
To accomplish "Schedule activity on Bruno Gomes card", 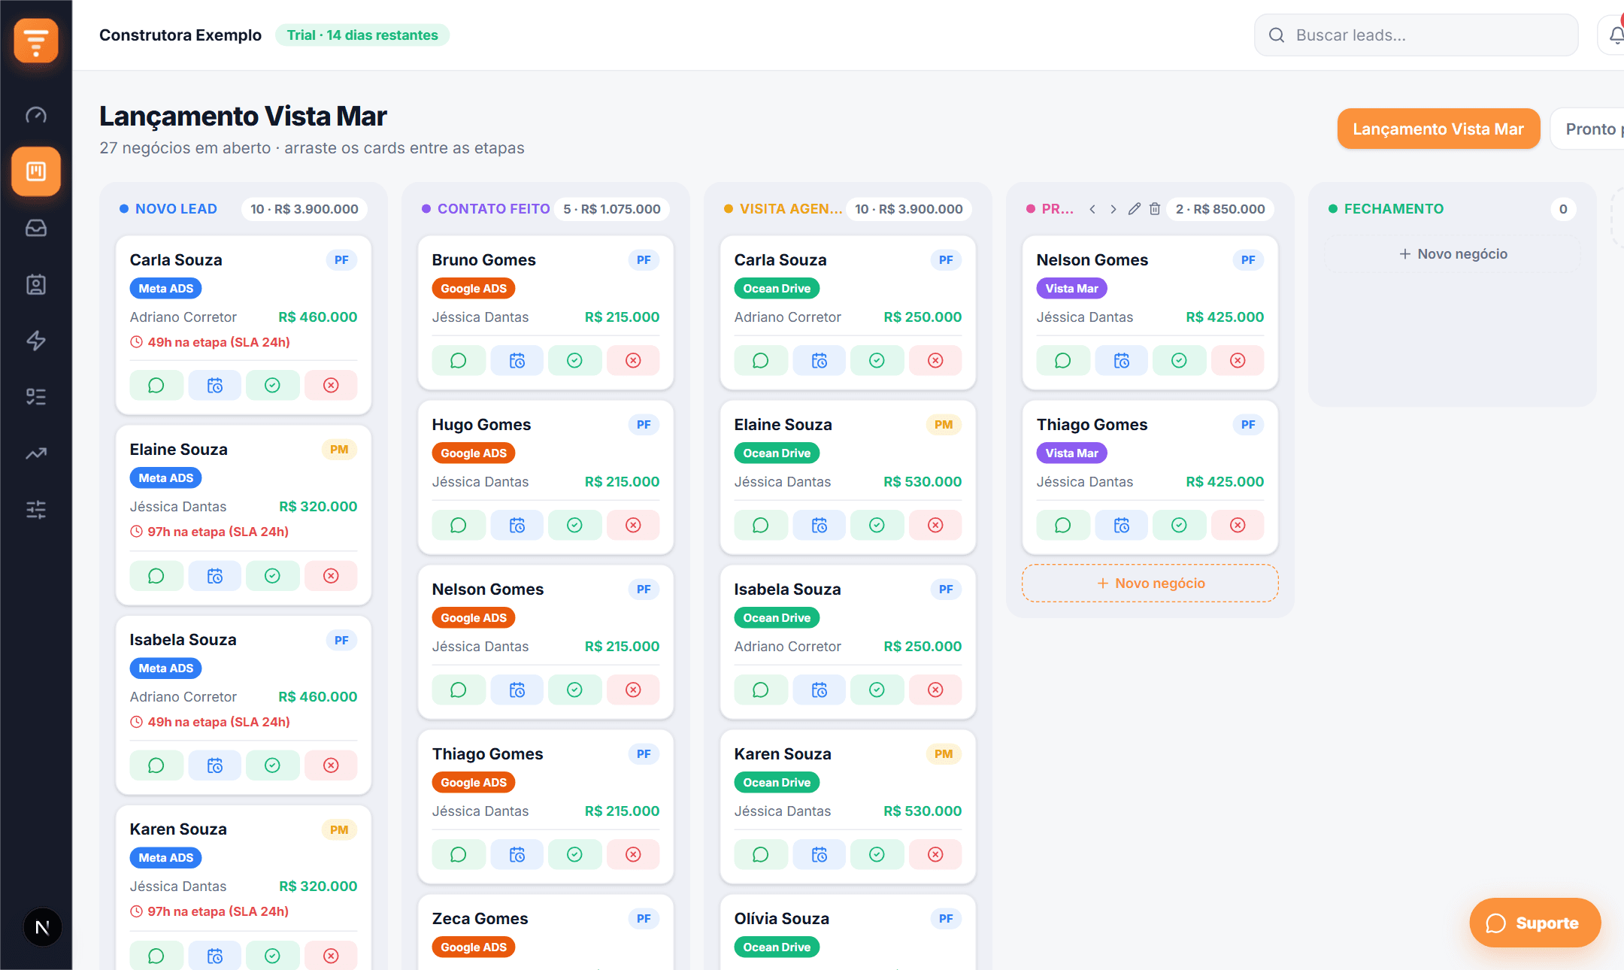I will pyautogui.click(x=517, y=360).
